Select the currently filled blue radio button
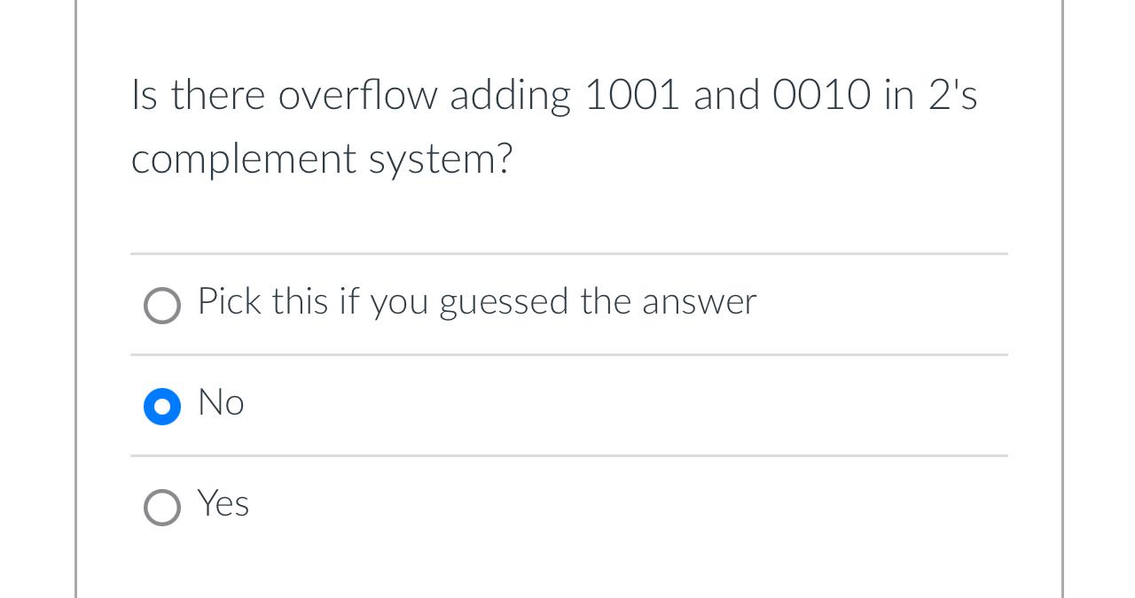The image size is (1135, 598). click(162, 407)
